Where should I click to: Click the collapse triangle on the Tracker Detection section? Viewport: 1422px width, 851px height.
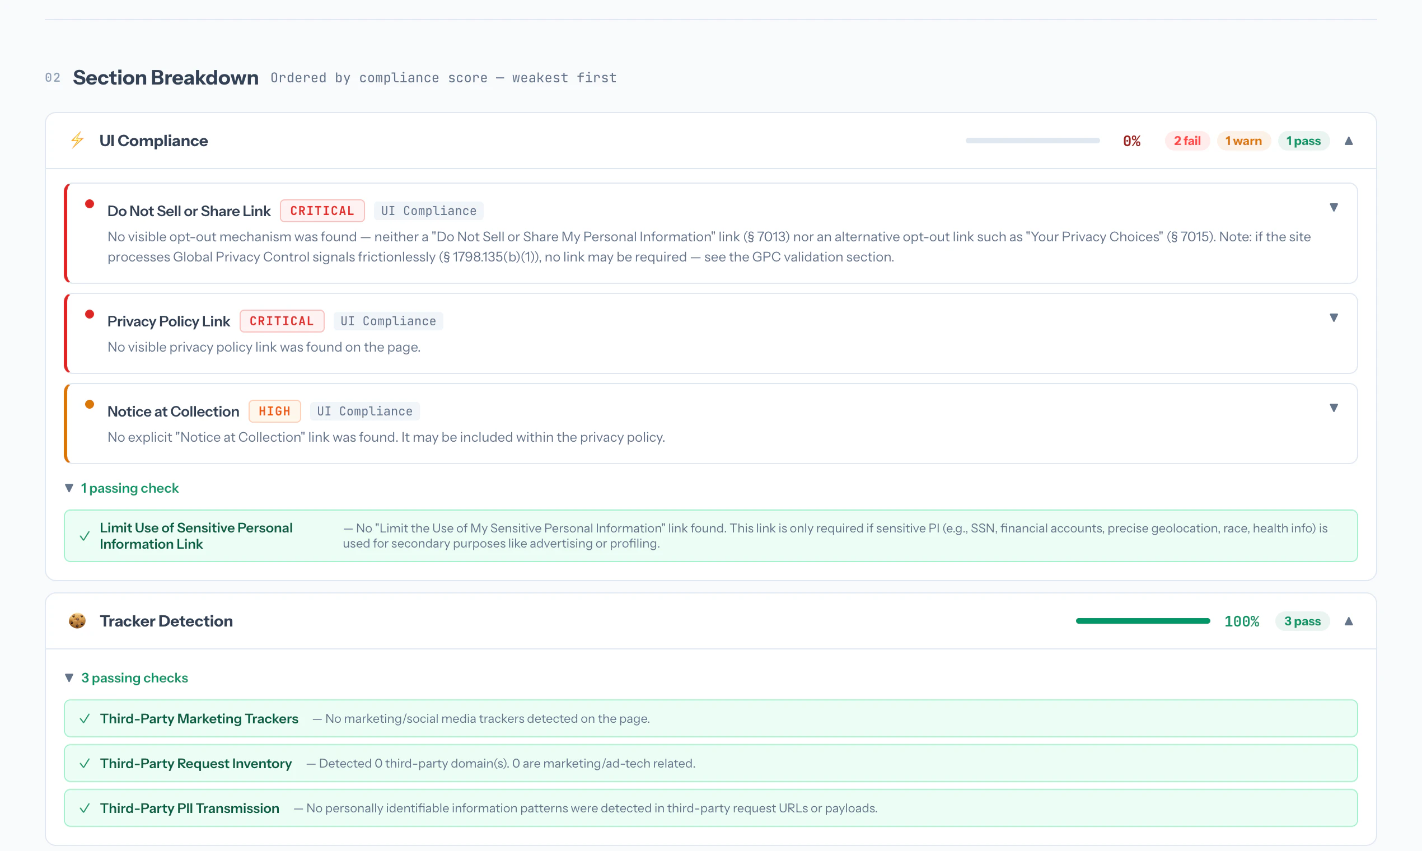pyautogui.click(x=1349, y=620)
